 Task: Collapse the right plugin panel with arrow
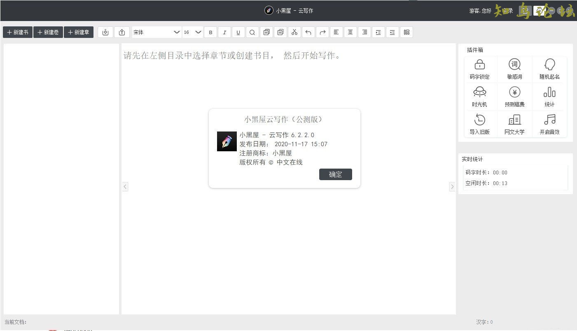[x=452, y=187]
